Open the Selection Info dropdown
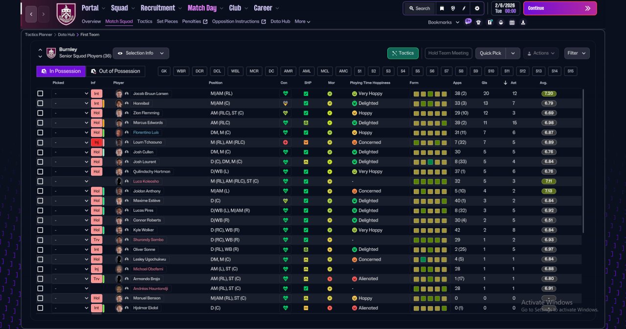The height and width of the screenshot is (329, 626). click(141, 53)
